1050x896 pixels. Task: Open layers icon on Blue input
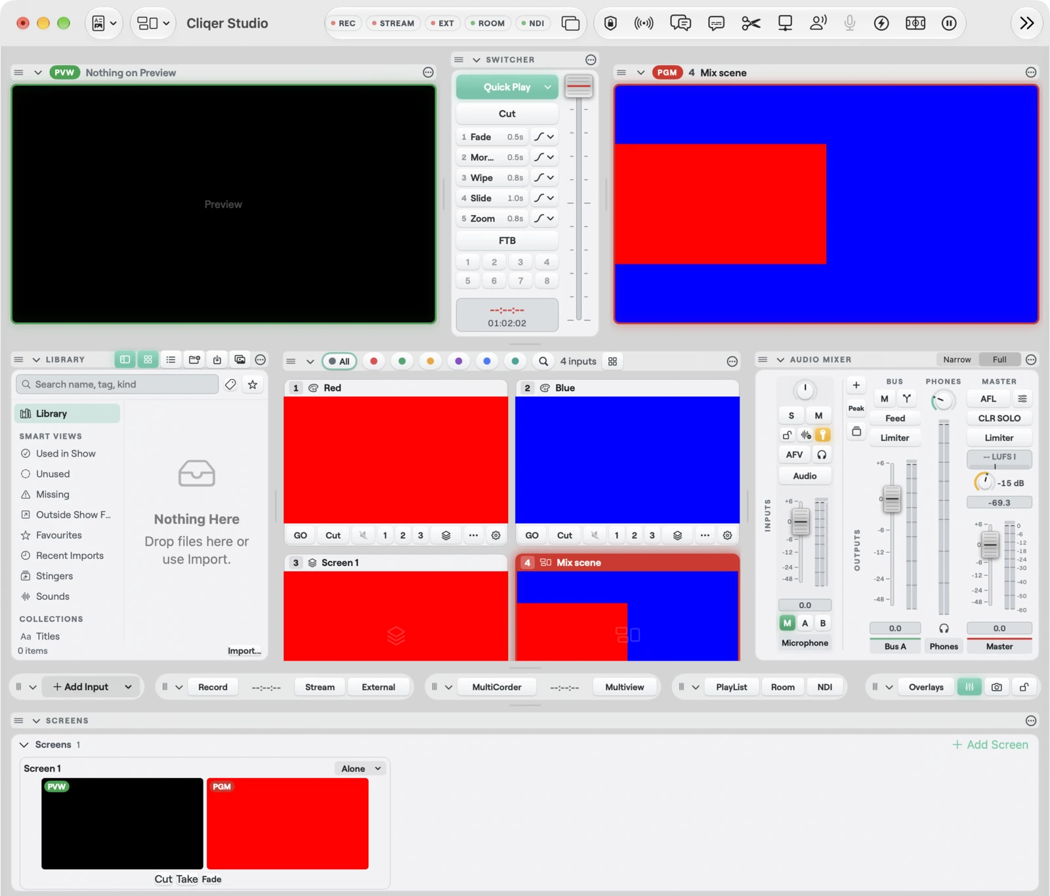(x=677, y=535)
